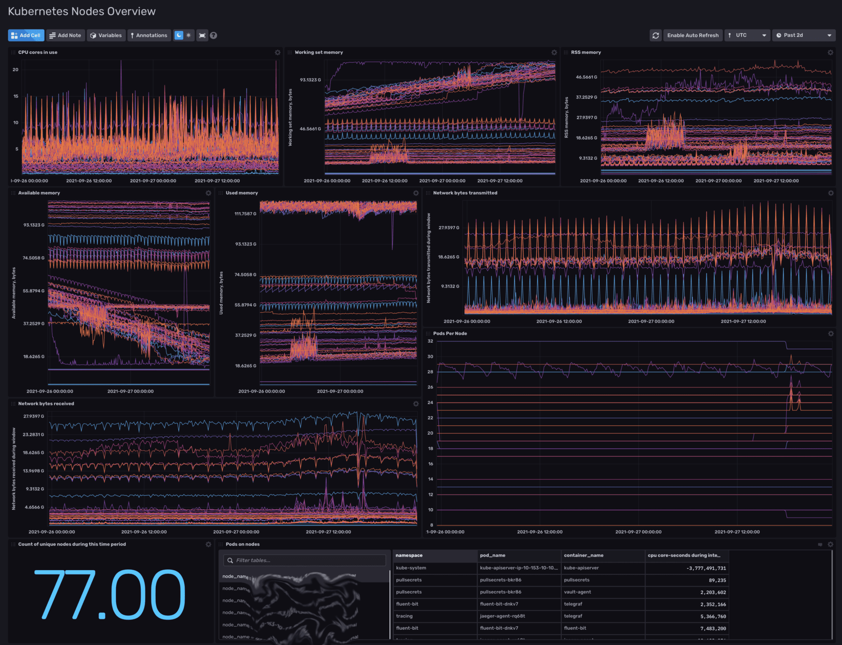
Task: Open the RSS memory cell settings menu
Action: [x=830, y=52]
